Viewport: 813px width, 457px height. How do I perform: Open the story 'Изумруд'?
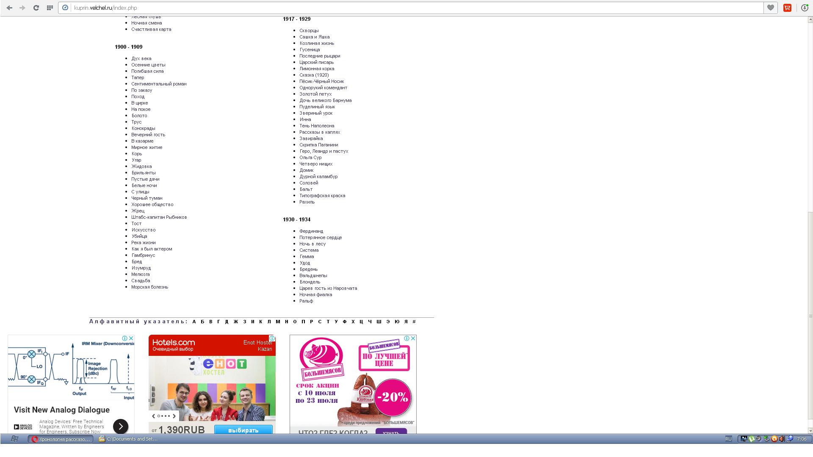point(141,268)
